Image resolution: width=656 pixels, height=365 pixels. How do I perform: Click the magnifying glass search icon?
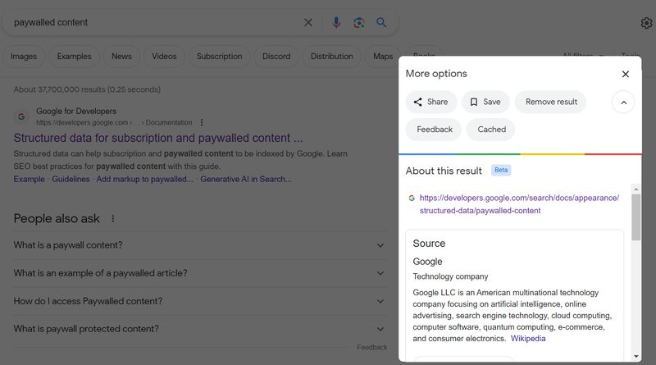tap(381, 23)
